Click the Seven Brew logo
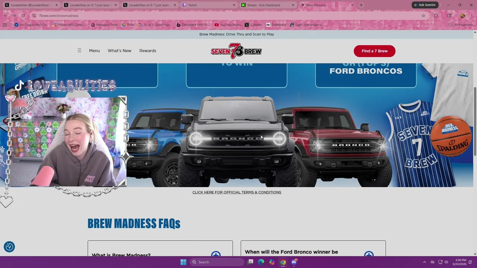The height and width of the screenshot is (268, 477). coord(236,51)
